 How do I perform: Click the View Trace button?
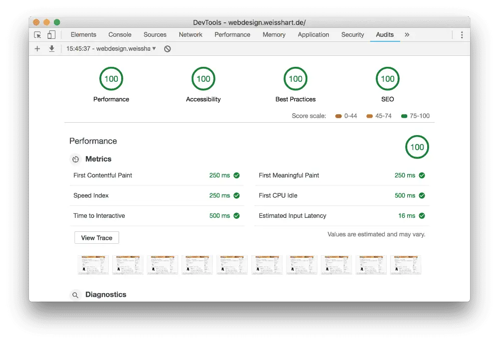97,238
